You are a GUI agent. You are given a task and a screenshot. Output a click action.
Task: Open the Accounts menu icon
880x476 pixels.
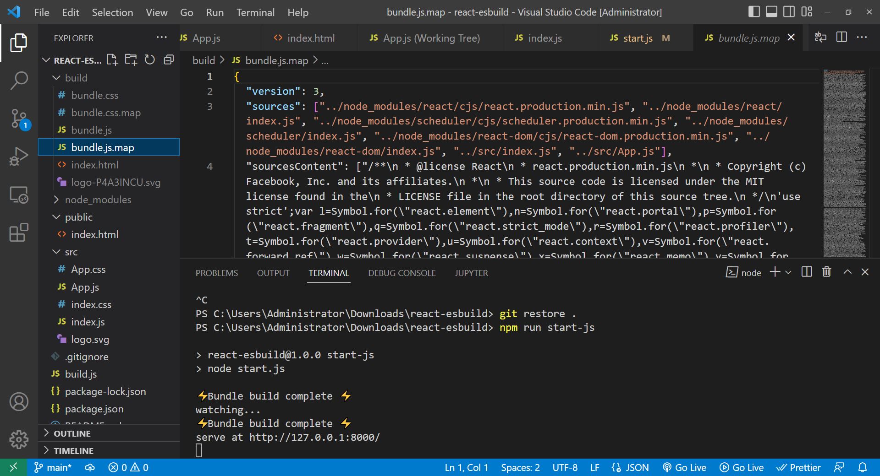[x=19, y=402]
